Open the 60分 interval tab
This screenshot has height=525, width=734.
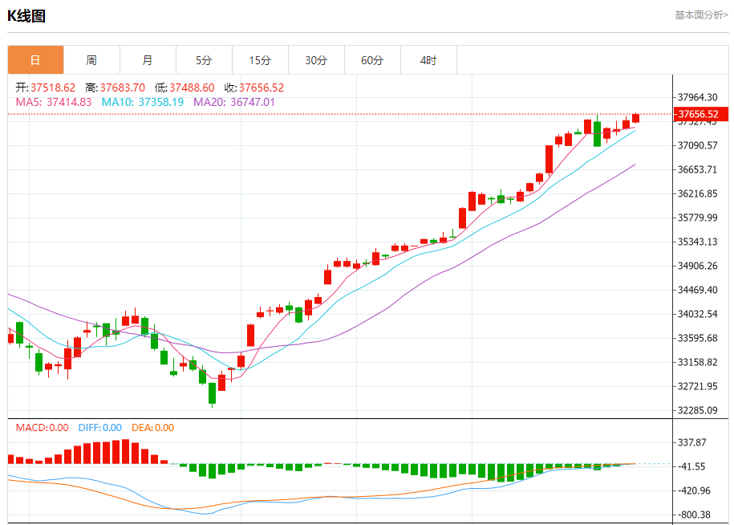coord(373,60)
